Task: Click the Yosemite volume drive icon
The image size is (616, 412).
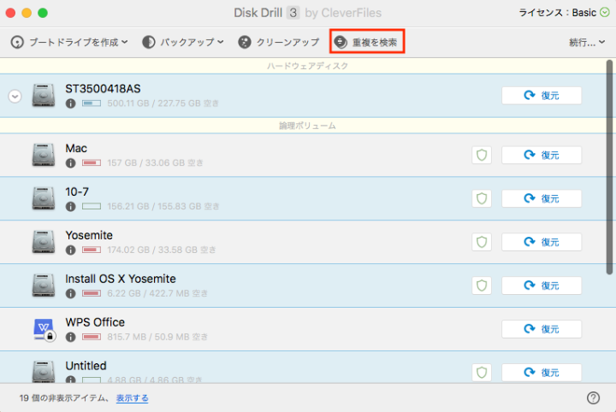Action: (x=44, y=242)
